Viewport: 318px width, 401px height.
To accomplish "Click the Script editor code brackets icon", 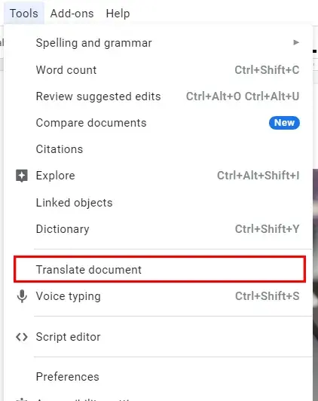I will pyautogui.click(x=22, y=337).
